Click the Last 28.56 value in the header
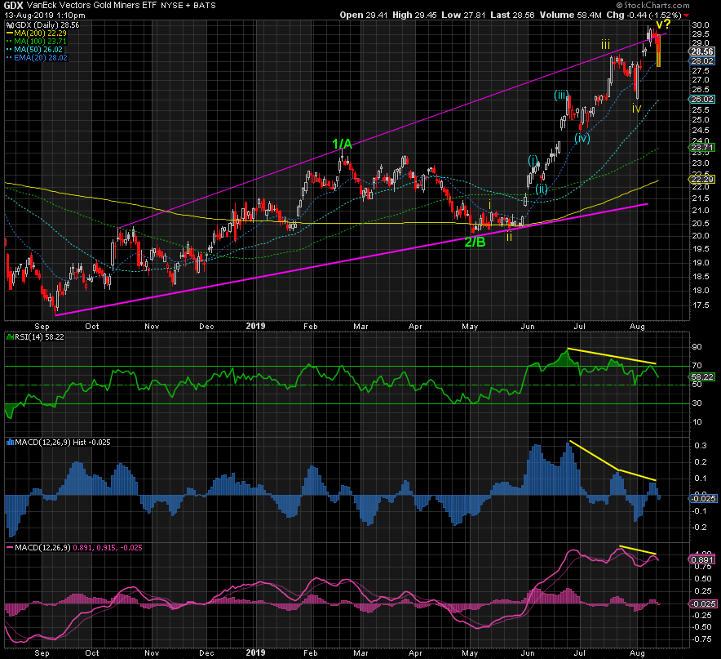721x659 pixels. tap(512, 16)
